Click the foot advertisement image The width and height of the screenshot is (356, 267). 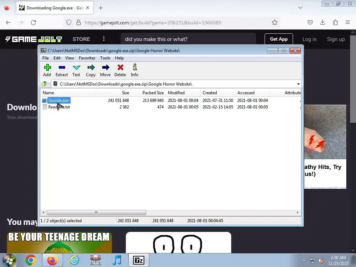tap(325, 132)
